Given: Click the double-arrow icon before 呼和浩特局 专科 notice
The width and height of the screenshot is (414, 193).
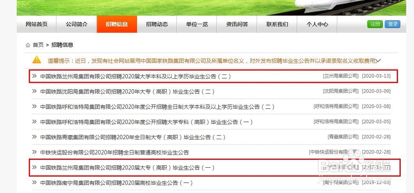Looking at the screenshot, I should pyautogui.click(x=34, y=122).
